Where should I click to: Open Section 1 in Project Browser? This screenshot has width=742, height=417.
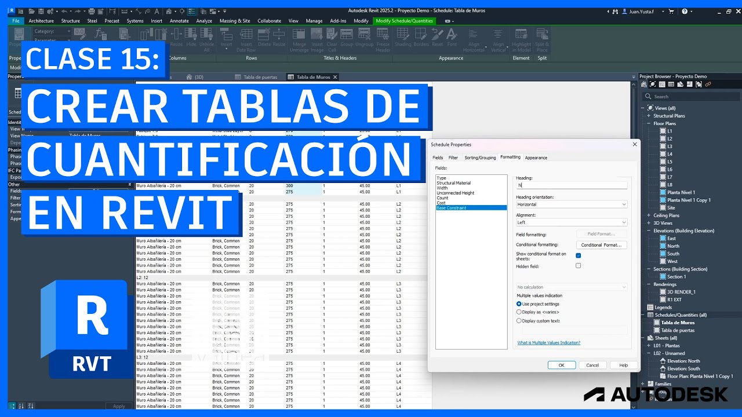point(676,277)
